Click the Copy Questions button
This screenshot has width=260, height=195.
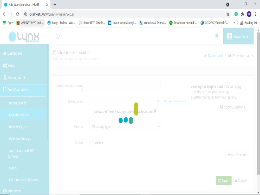[x=232, y=107]
